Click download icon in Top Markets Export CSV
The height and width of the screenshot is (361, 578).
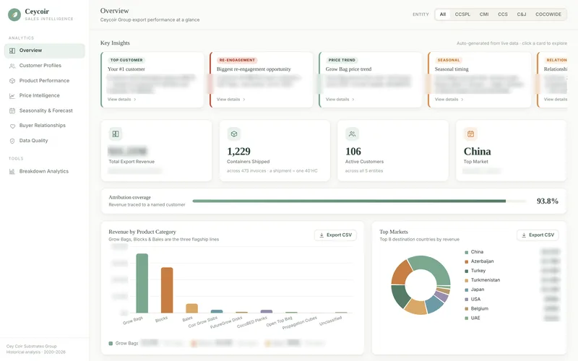tap(524, 235)
